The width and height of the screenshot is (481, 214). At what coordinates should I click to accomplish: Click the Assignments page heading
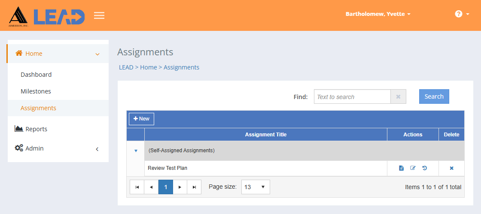coord(145,52)
